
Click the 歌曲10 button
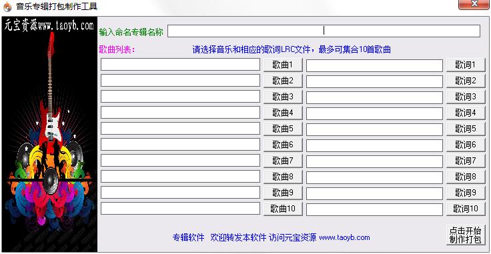coord(283,209)
